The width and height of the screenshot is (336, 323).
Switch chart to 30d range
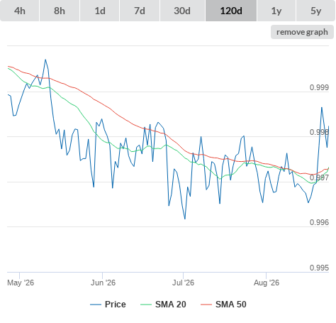(182, 11)
